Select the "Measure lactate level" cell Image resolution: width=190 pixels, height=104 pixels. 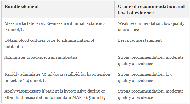[58, 27]
